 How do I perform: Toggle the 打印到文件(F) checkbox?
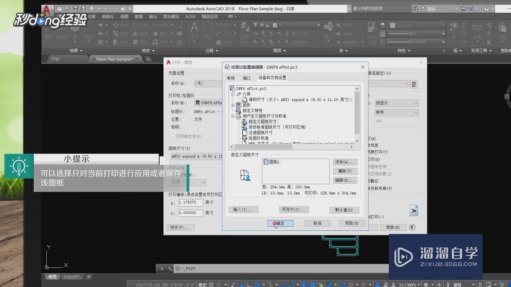pos(173,137)
